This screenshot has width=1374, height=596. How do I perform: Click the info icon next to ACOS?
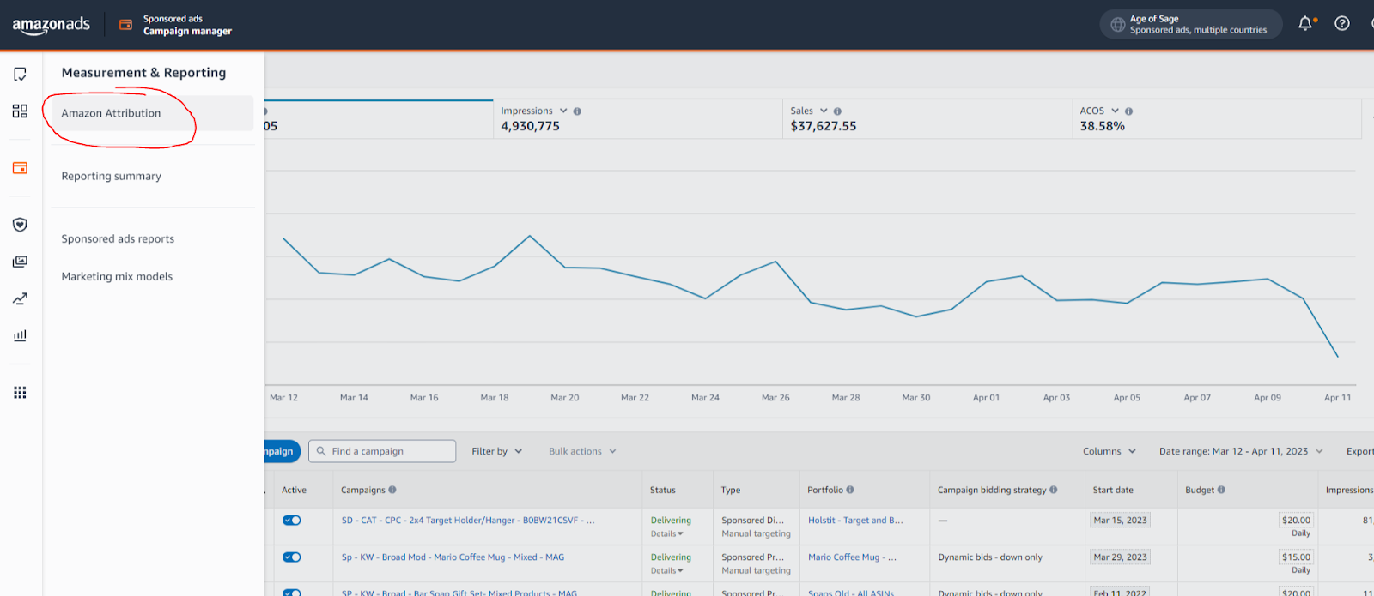tap(1128, 111)
